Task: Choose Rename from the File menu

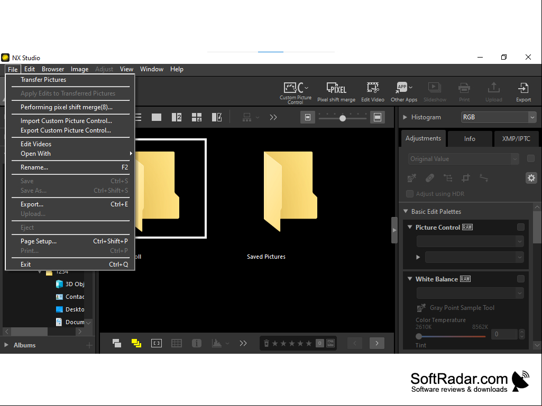Action: click(x=70, y=167)
